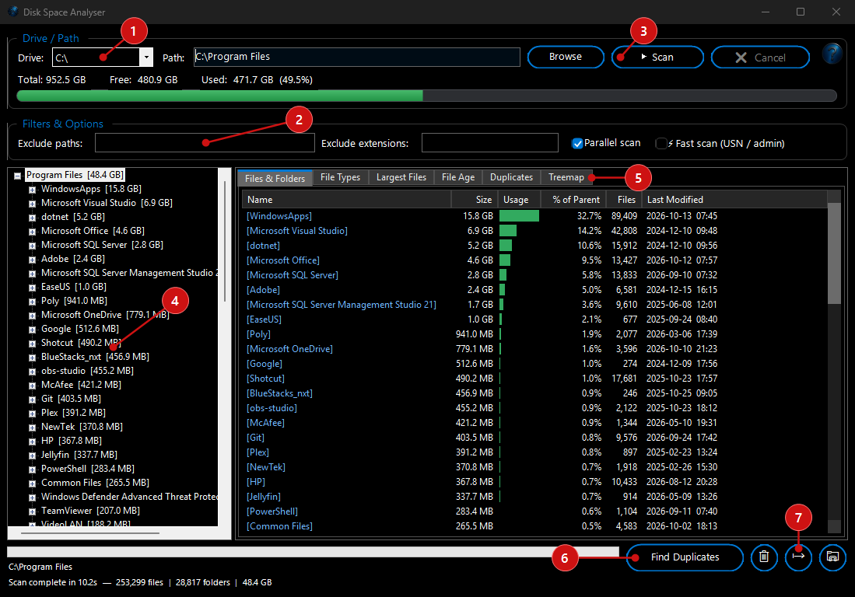Select TeamViewer [207.0 MB] in the tree

[90, 511]
